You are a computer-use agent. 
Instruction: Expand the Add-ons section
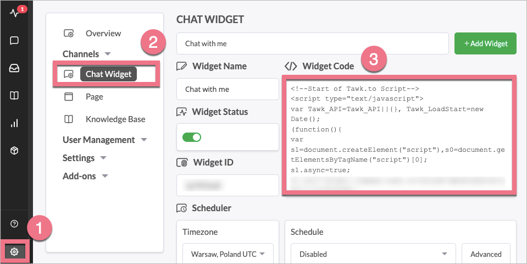tap(85, 176)
